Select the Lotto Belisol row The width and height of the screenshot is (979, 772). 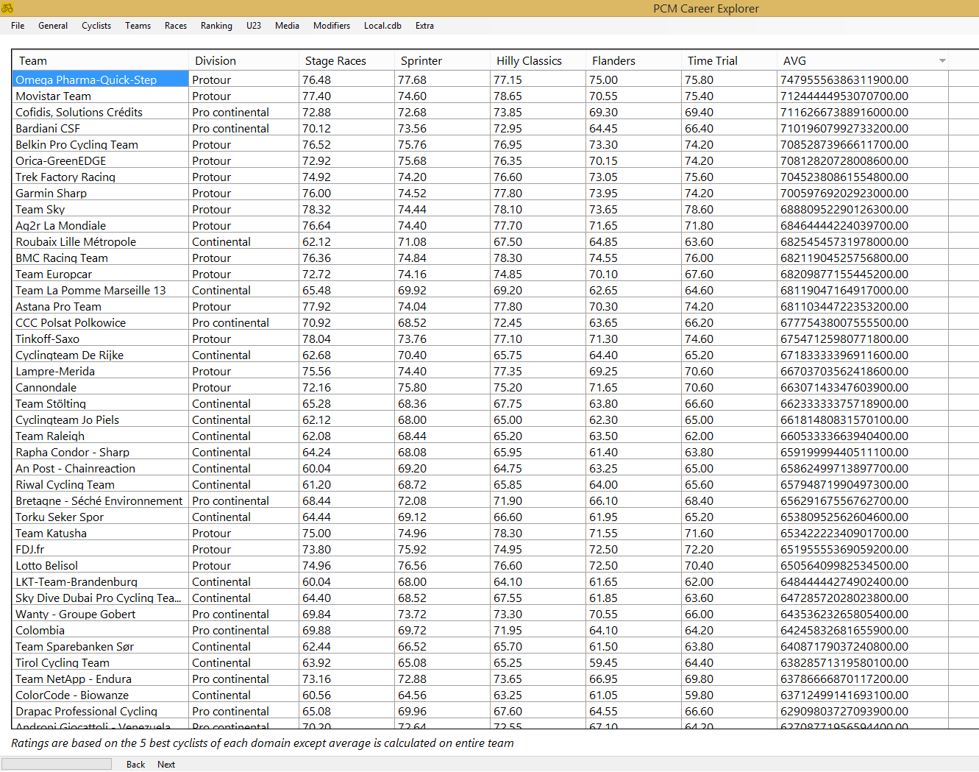pos(47,566)
